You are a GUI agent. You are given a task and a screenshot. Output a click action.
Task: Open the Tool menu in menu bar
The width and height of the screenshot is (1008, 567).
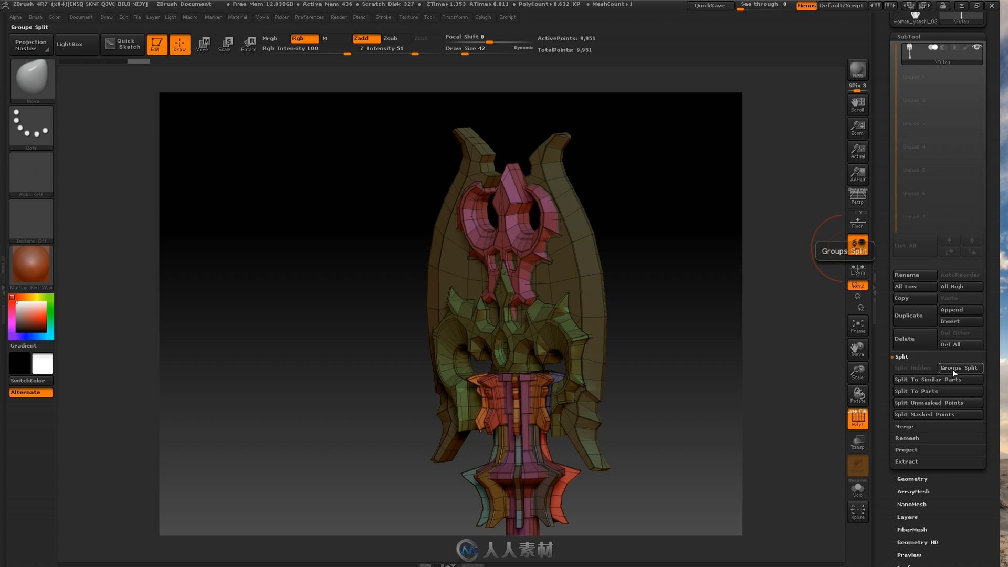tap(428, 17)
